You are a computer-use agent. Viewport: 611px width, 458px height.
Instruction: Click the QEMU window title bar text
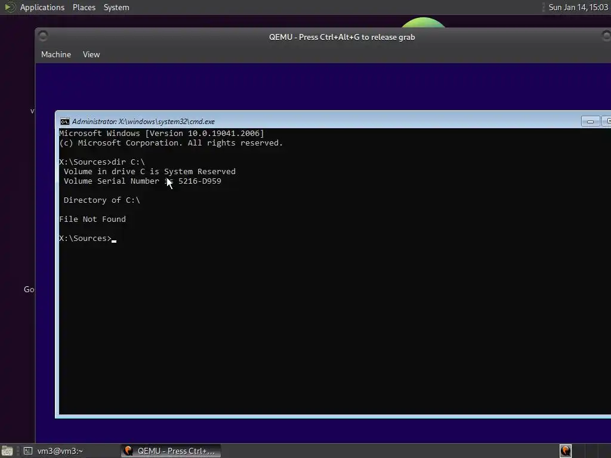coord(342,37)
